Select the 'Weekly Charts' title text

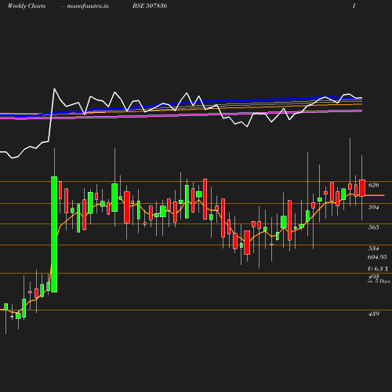pos(27,6)
